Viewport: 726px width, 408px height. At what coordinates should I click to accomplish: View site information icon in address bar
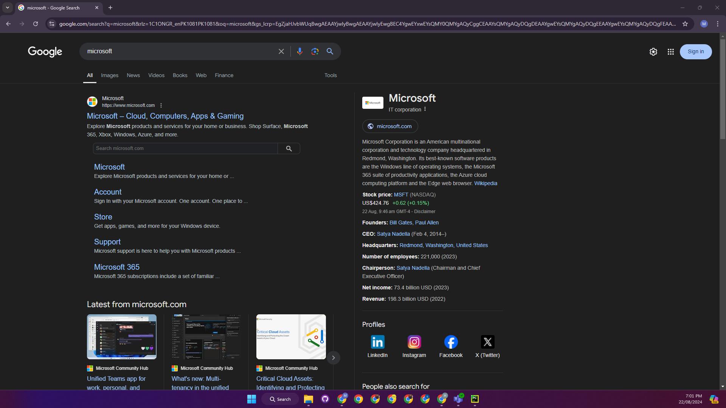(52, 24)
